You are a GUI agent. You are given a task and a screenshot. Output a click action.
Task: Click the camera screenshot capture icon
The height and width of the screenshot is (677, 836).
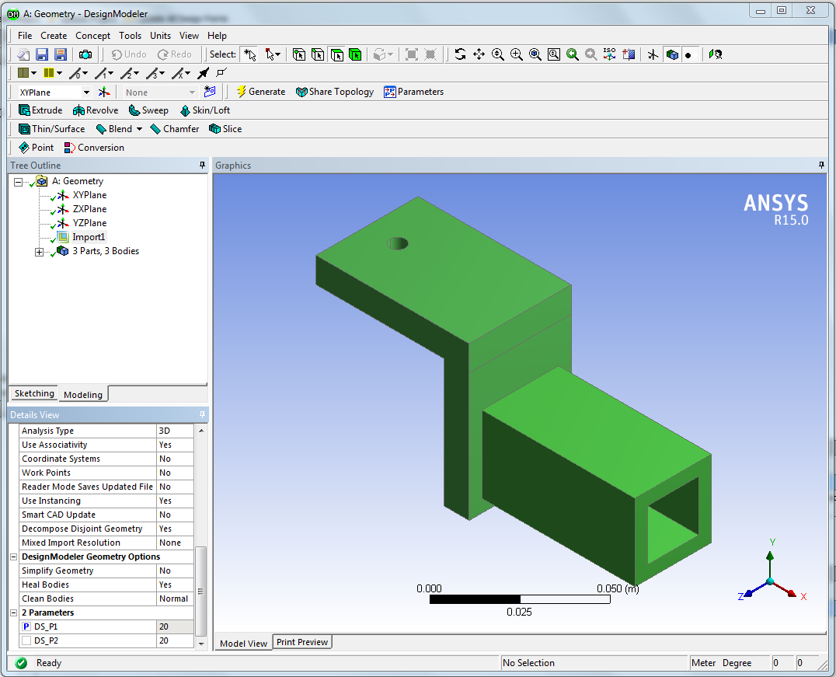click(85, 54)
